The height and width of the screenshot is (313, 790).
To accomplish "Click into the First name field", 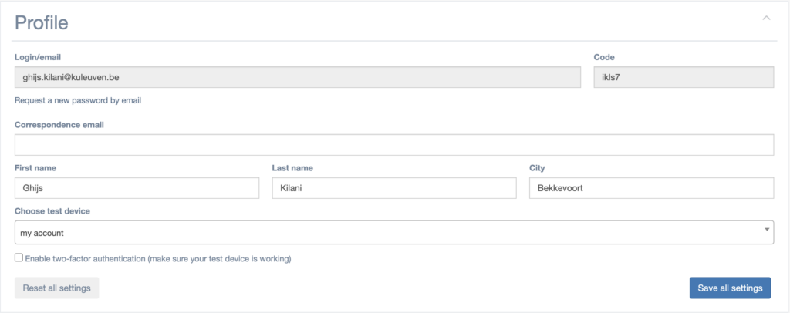I will click(x=137, y=188).
